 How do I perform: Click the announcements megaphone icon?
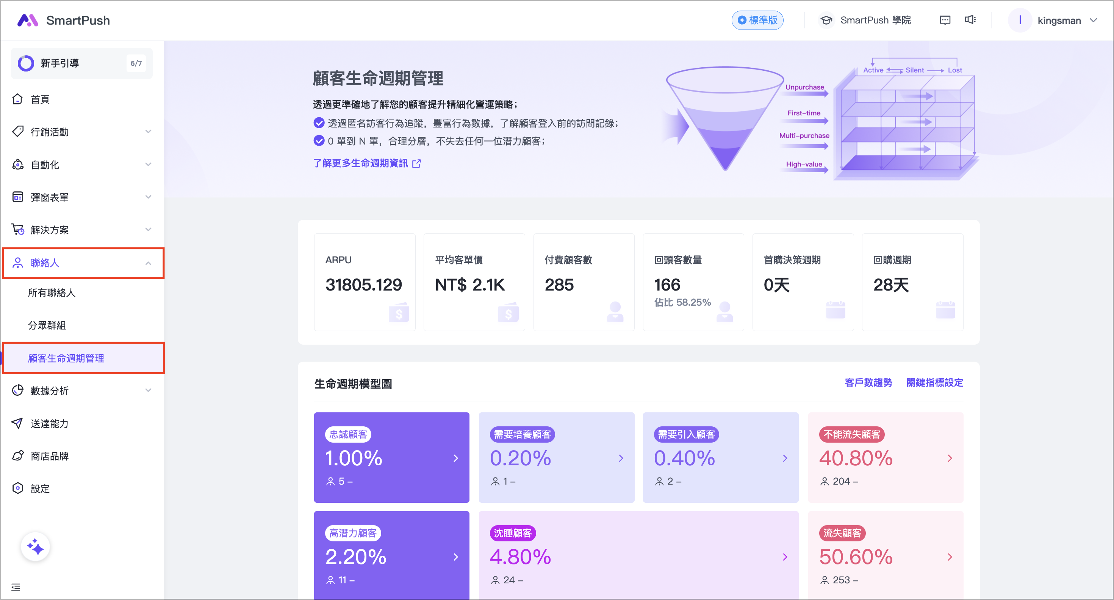click(x=970, y=20)
